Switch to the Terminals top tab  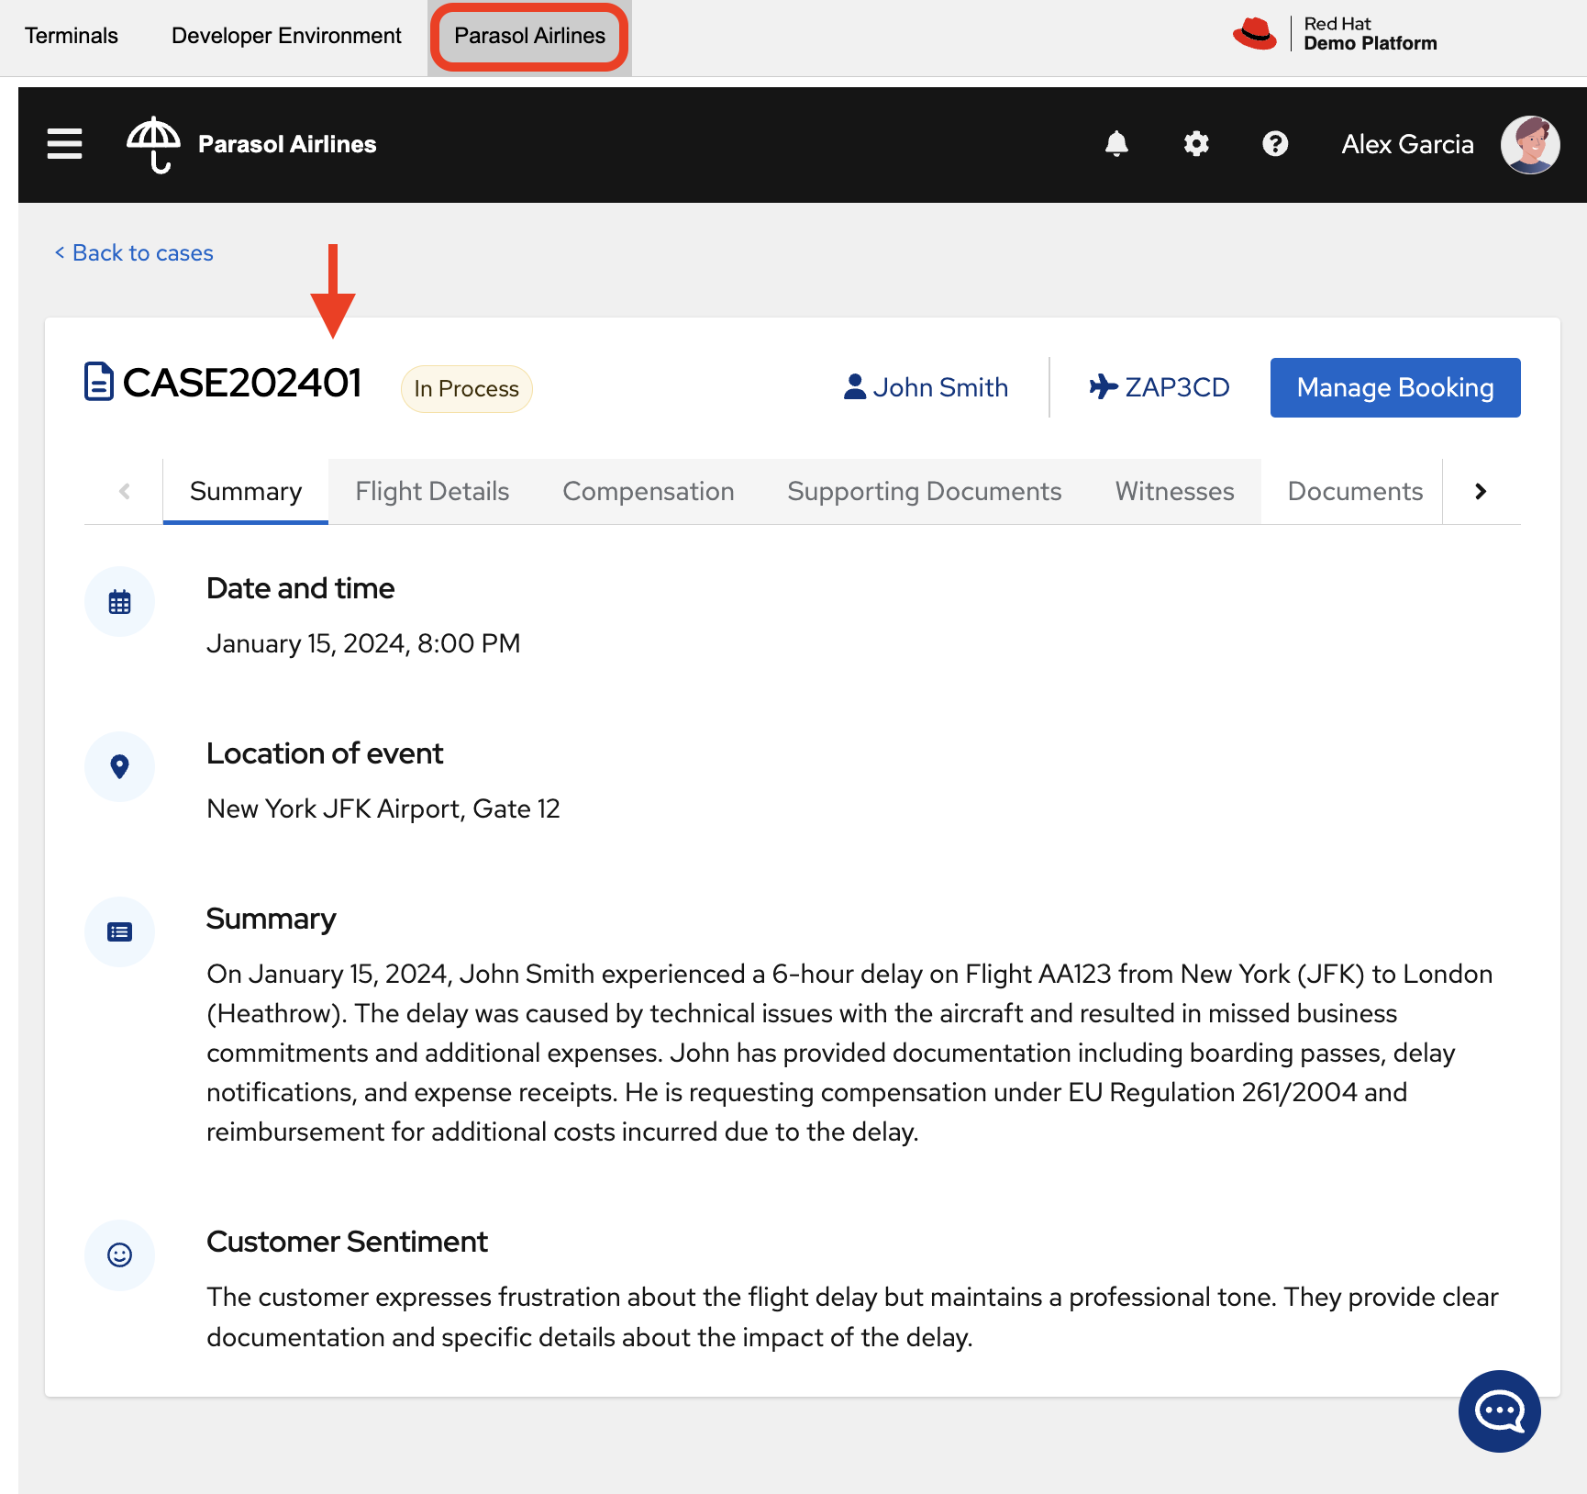(x=72, y=36)
